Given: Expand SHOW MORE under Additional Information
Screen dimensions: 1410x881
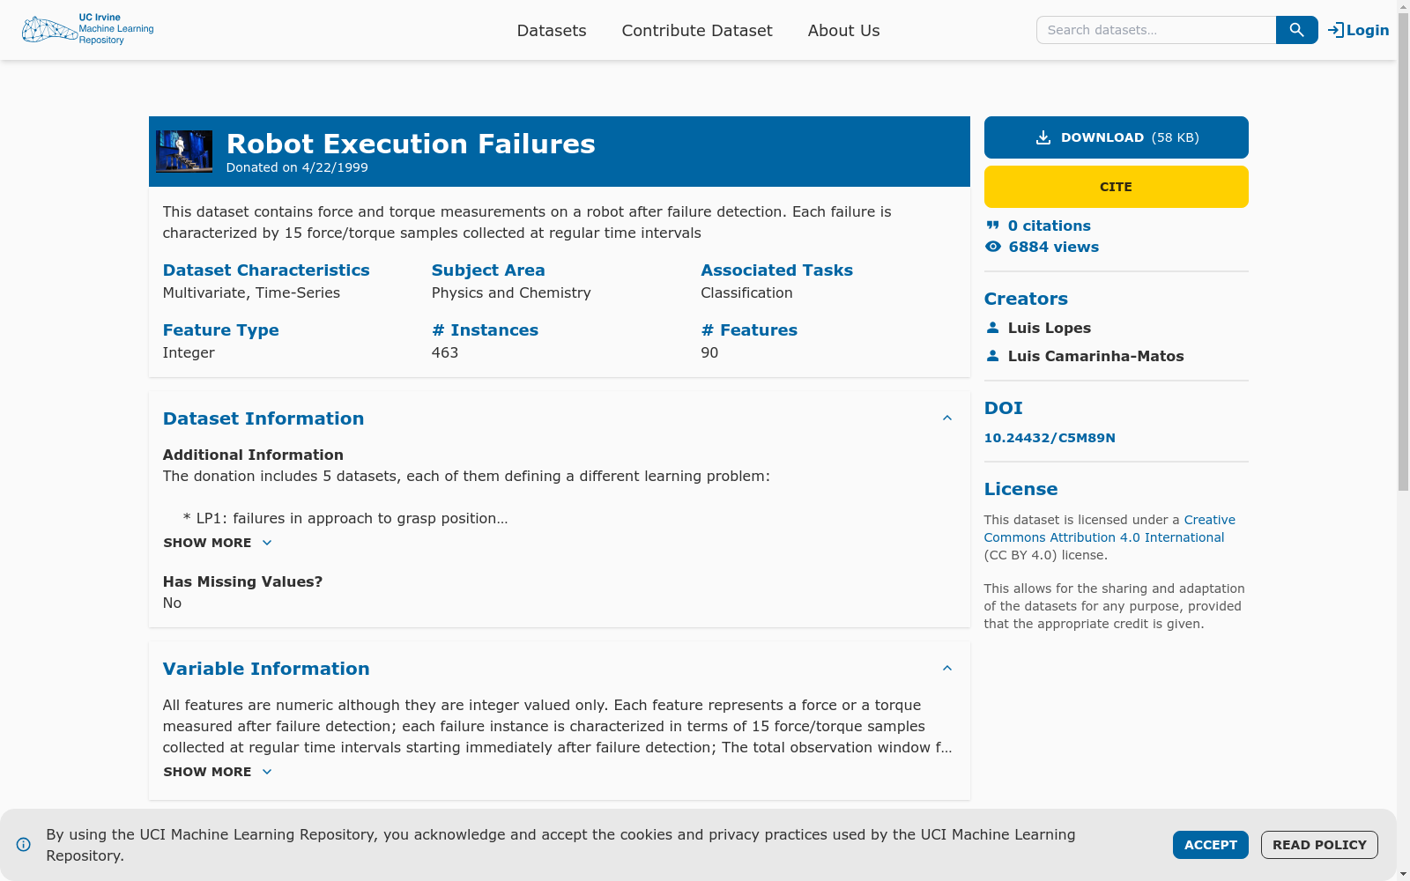Looking at the screenshot, I should coord(218,543).
